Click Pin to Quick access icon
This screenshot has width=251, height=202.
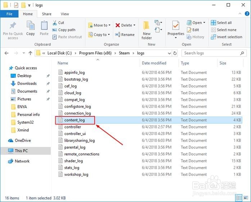(x=13, y=25)
